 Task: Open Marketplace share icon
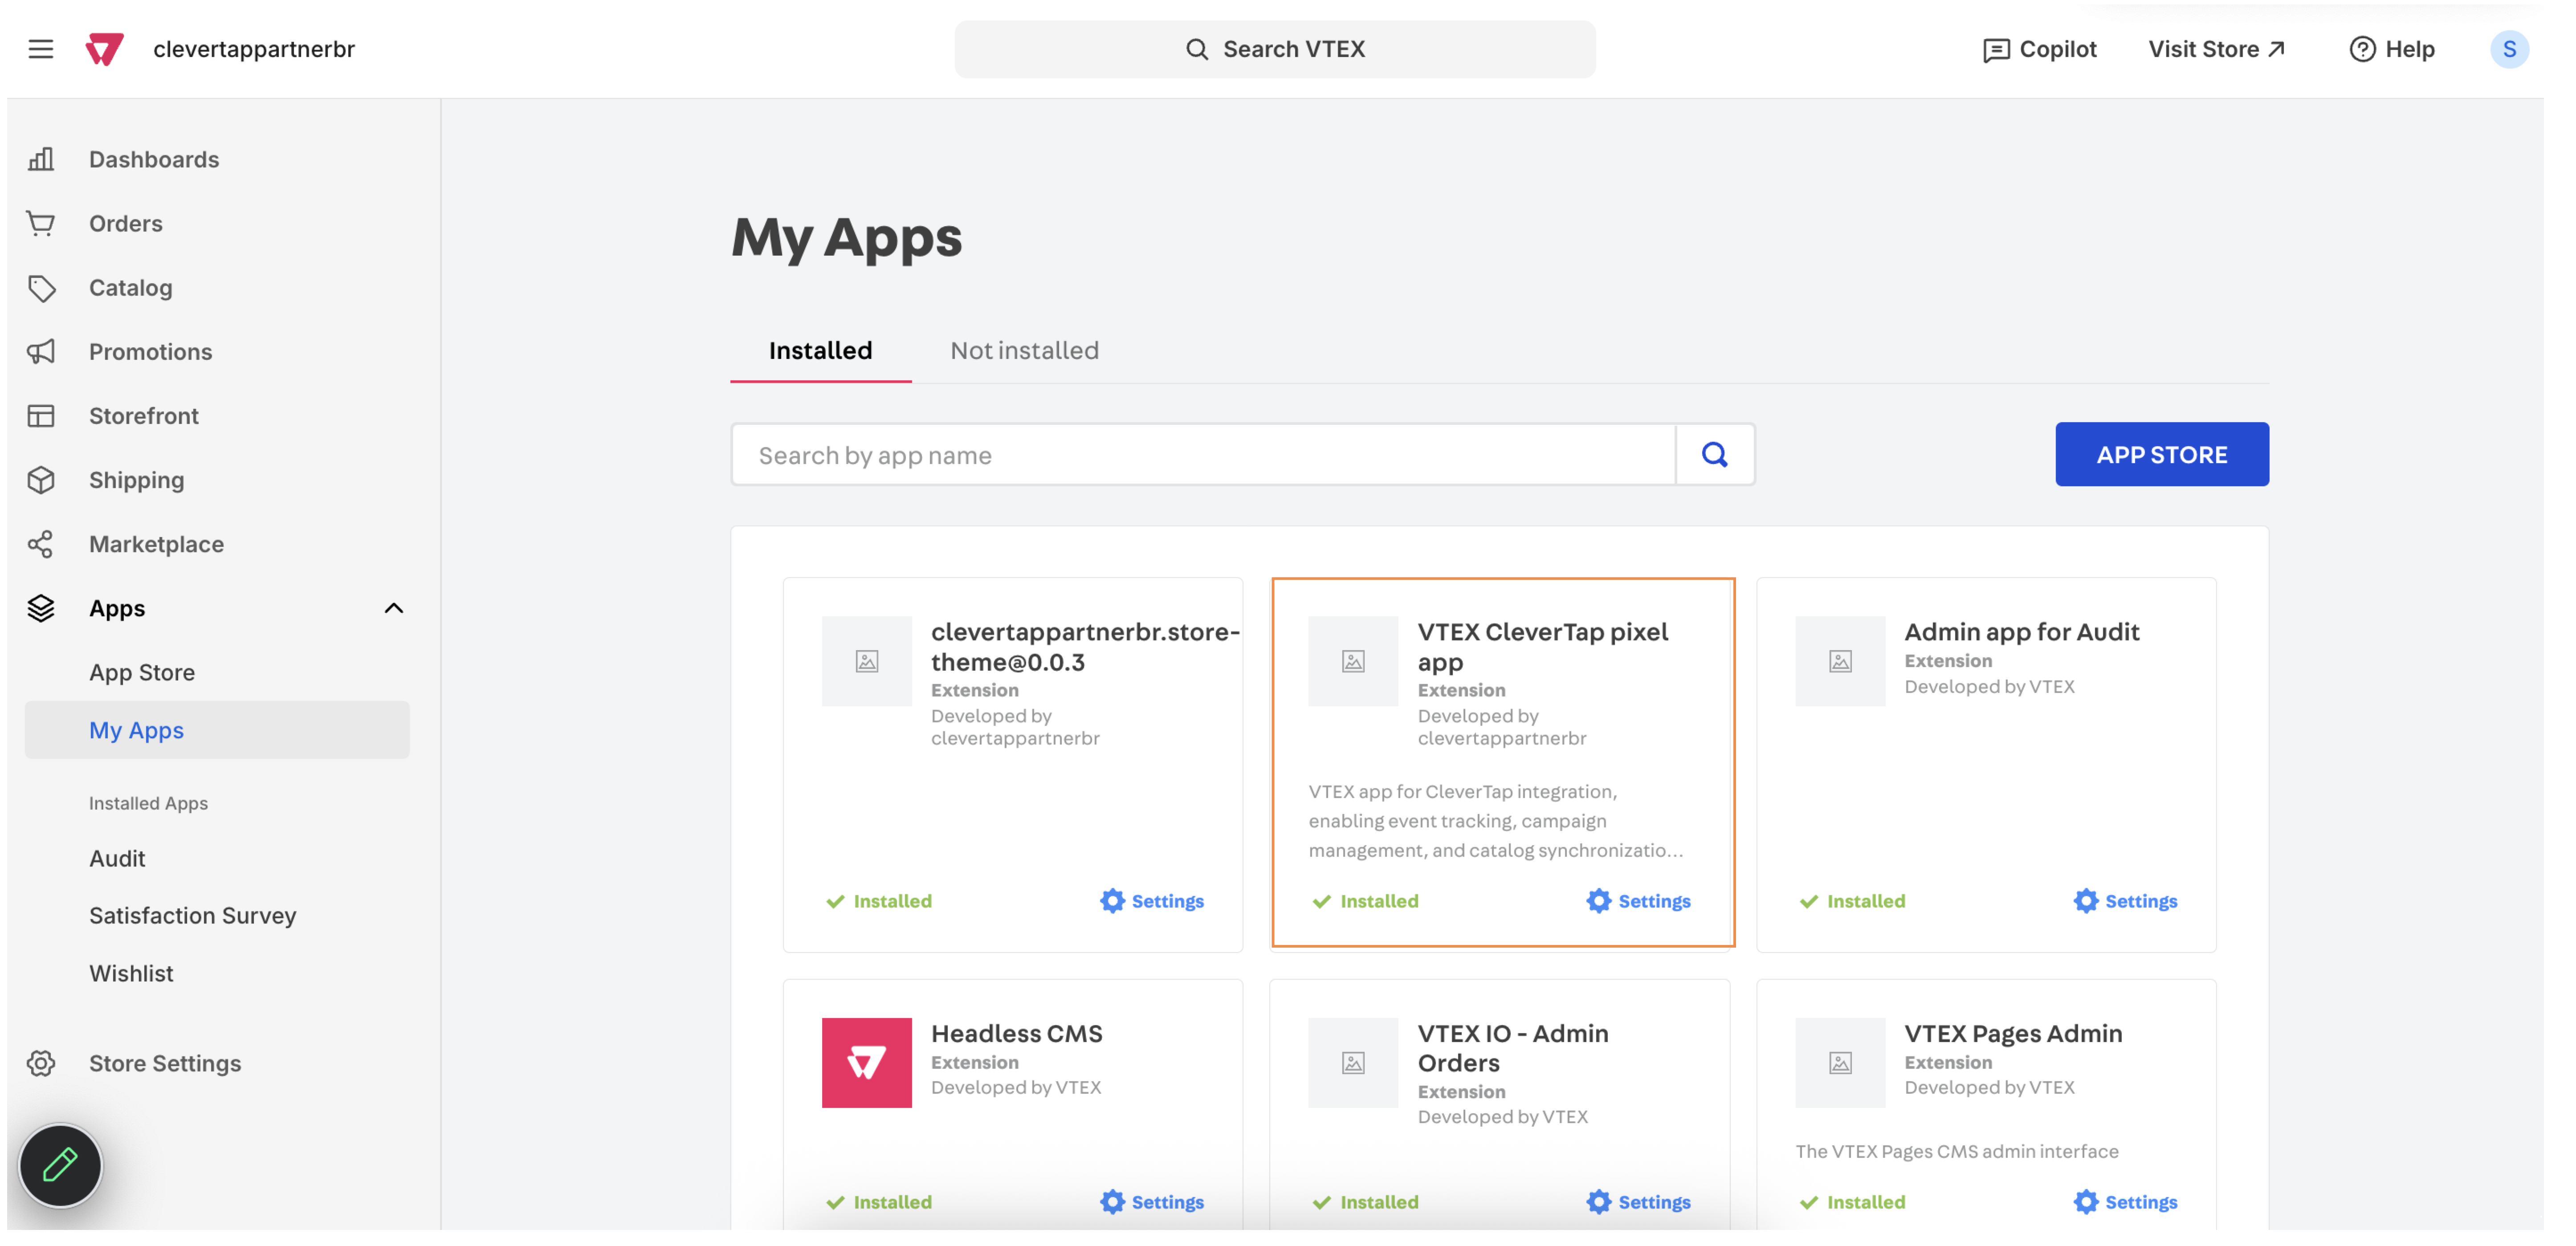tap(41, 544)
